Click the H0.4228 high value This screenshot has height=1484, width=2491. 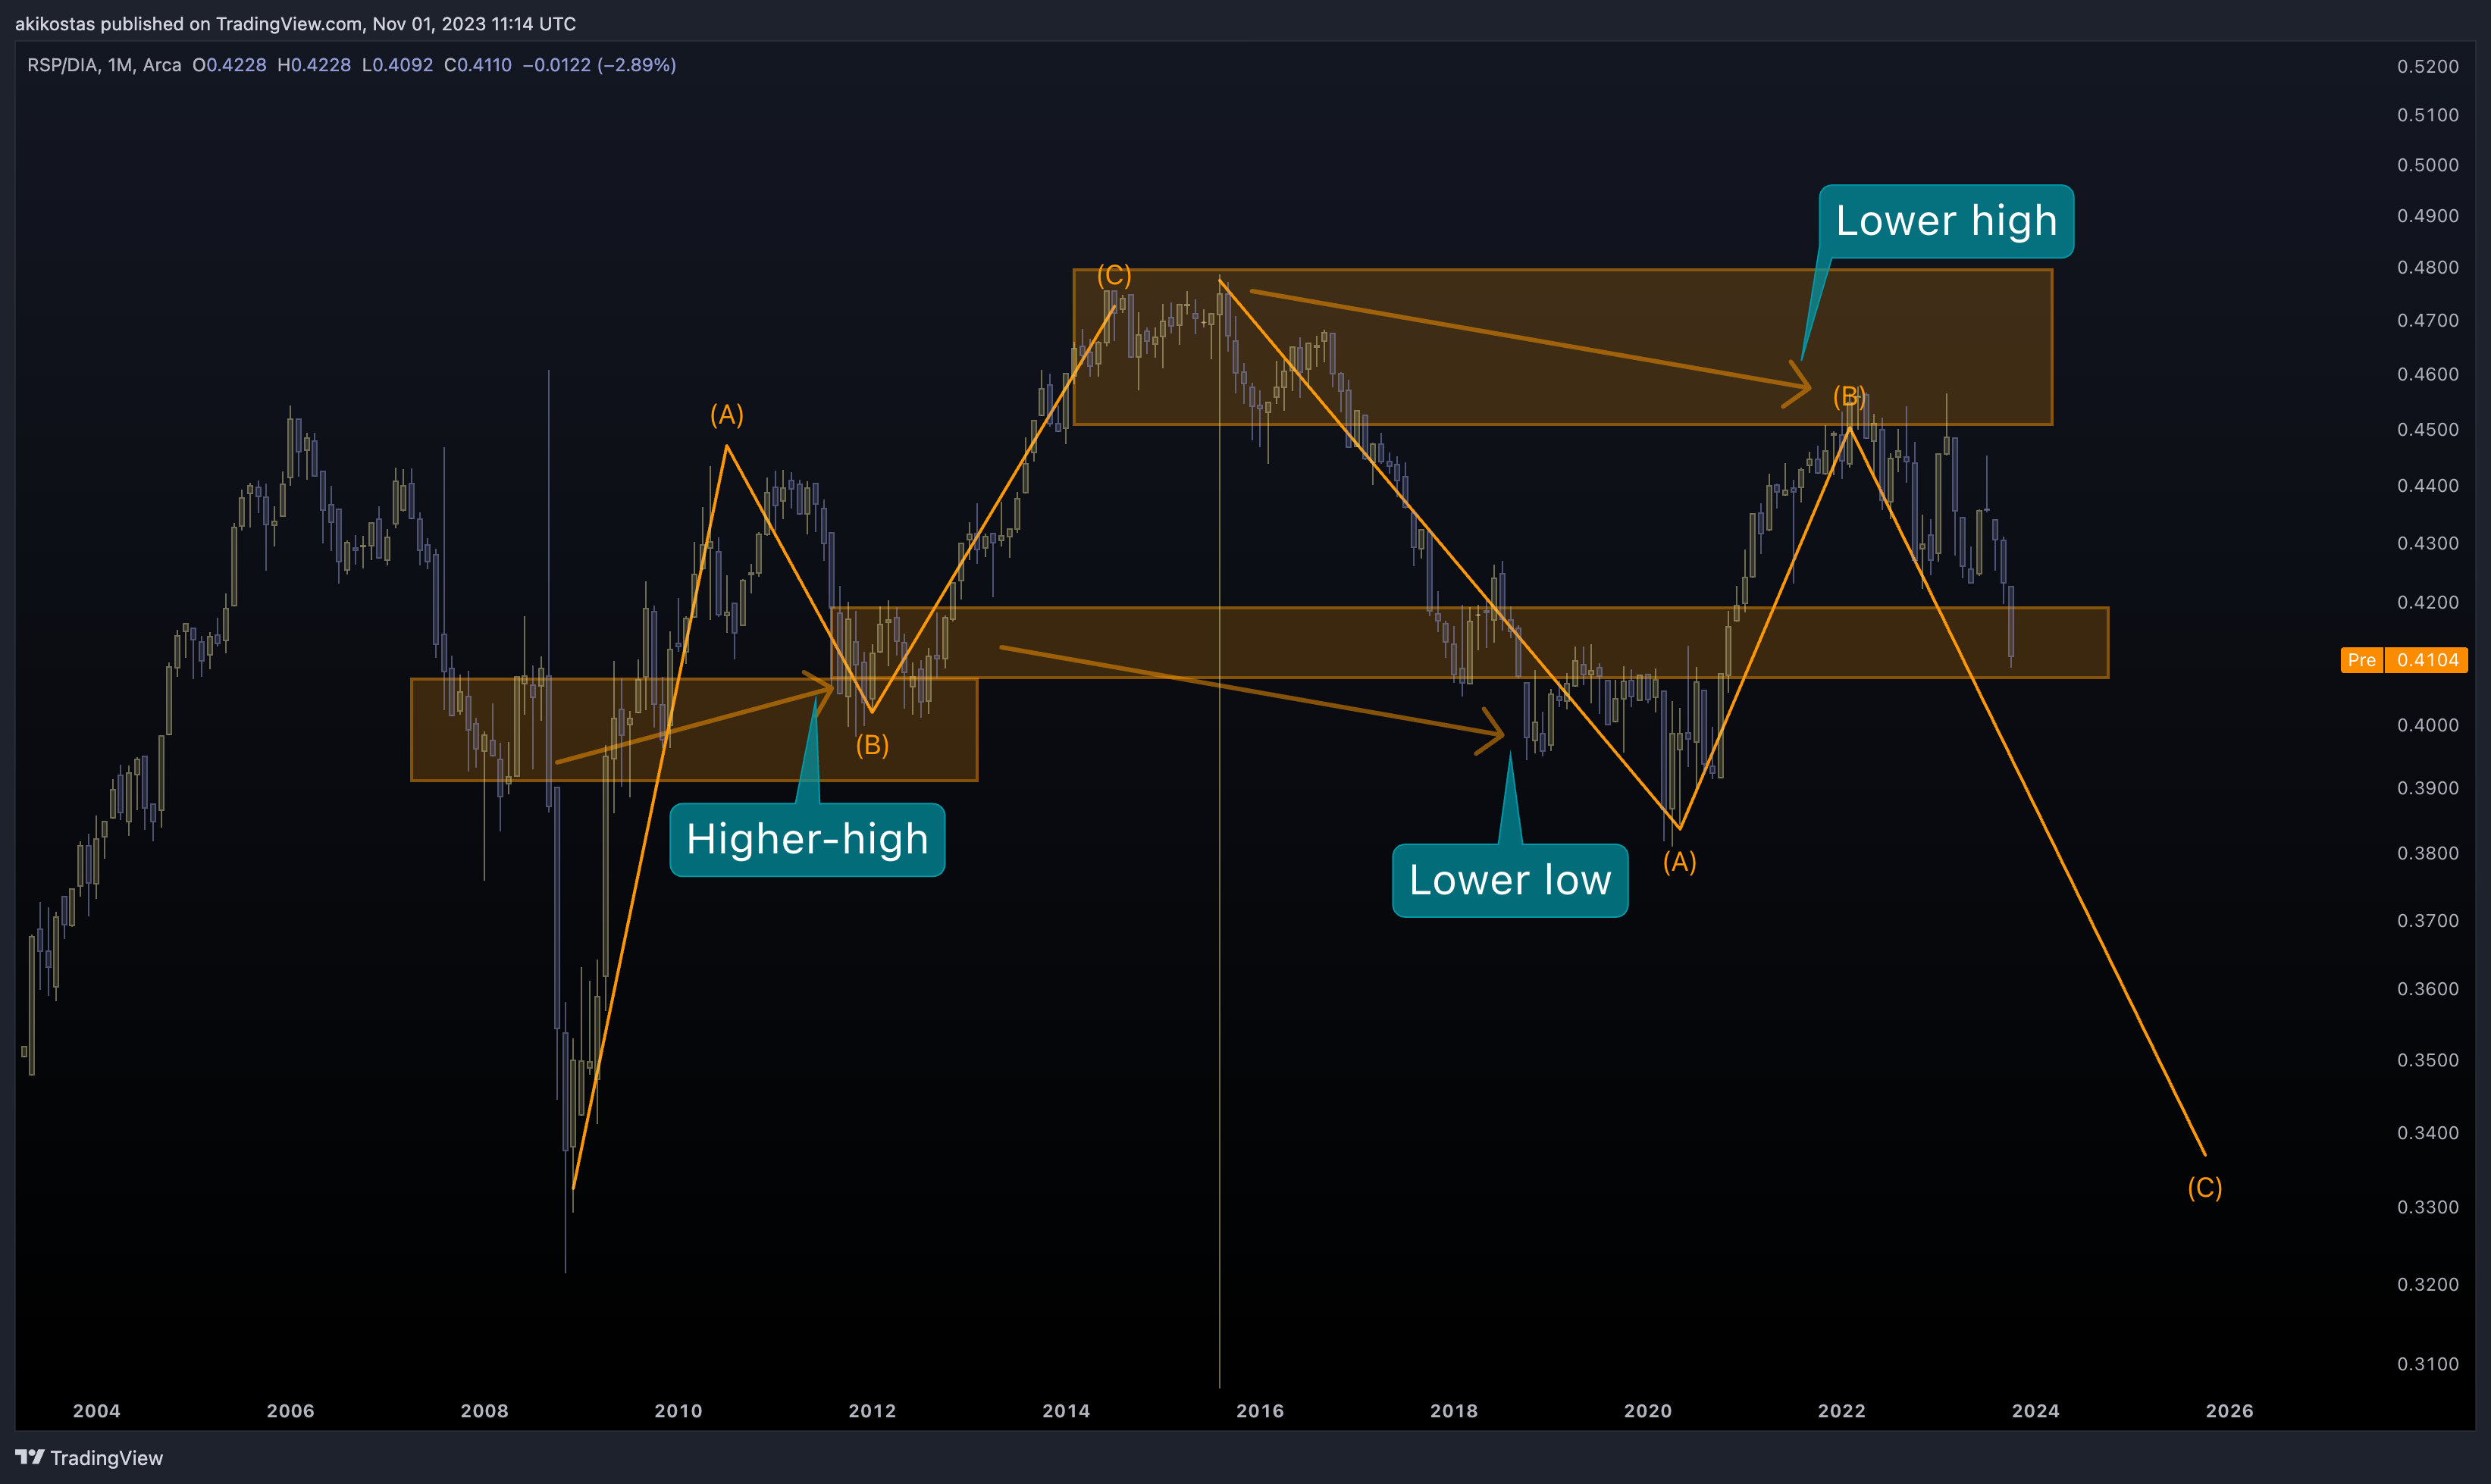click(x=314, y=65)
